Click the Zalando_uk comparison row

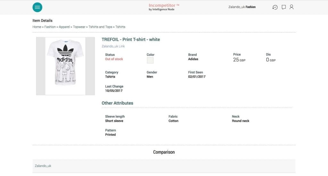164,166
